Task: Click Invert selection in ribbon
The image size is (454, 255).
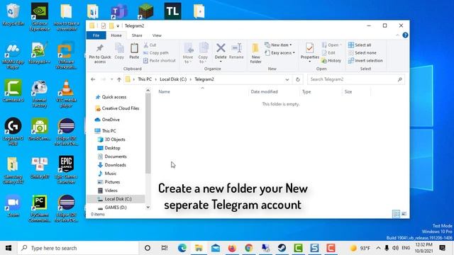Action: coord(365,61)
